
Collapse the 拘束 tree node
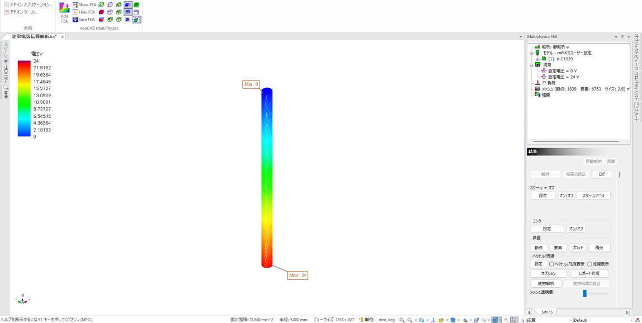pos(531,65)
